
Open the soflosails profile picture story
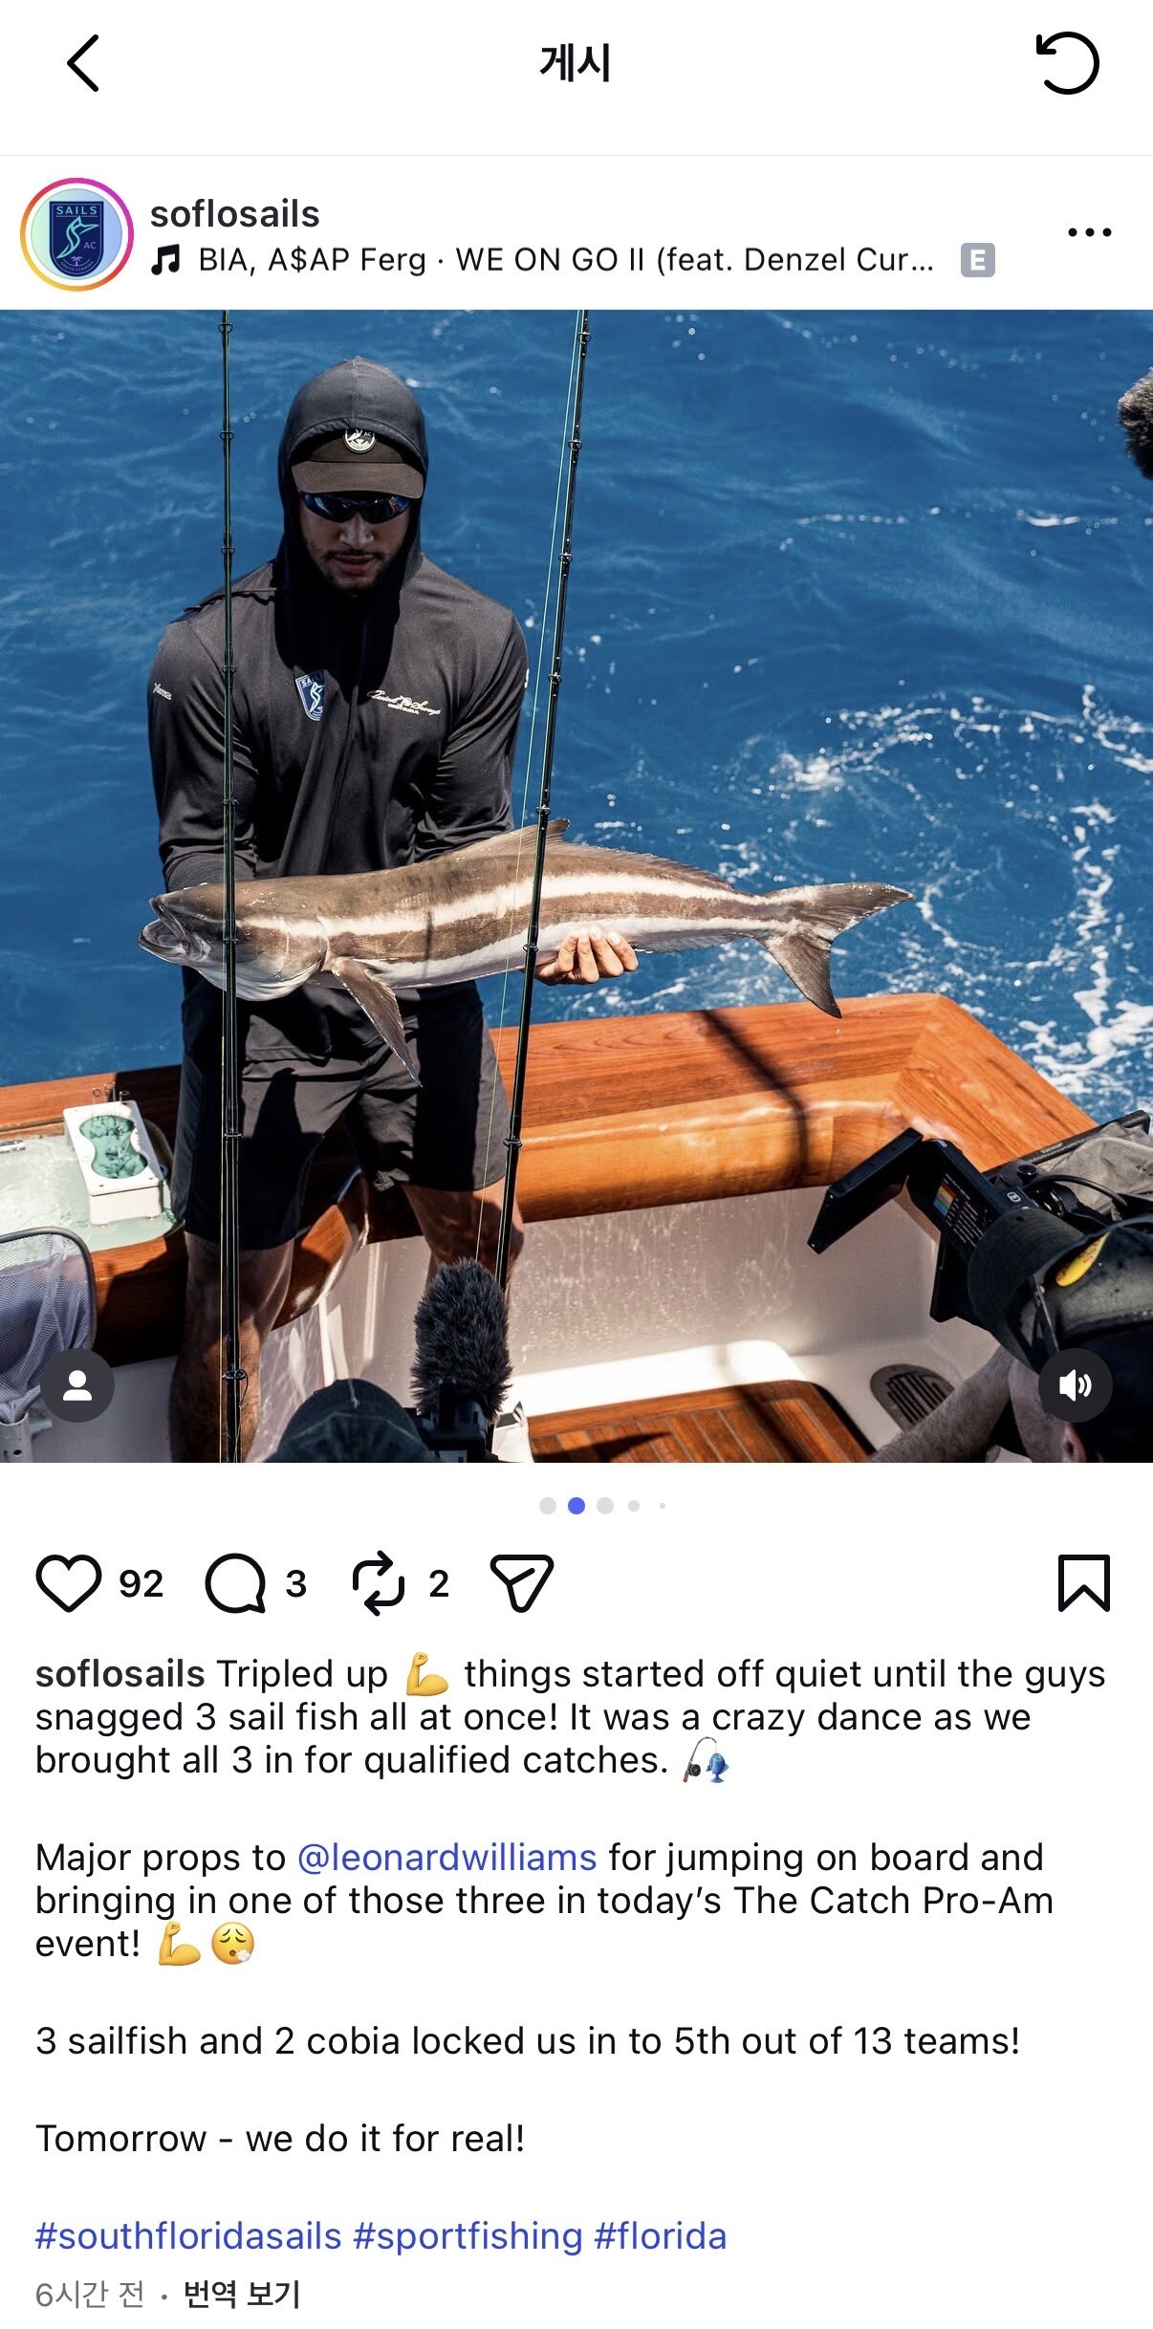tap(76, 234)
